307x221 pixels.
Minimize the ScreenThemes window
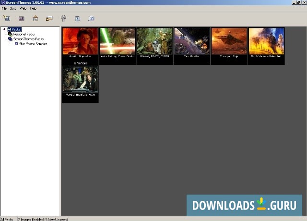click(x=294, y=2)
